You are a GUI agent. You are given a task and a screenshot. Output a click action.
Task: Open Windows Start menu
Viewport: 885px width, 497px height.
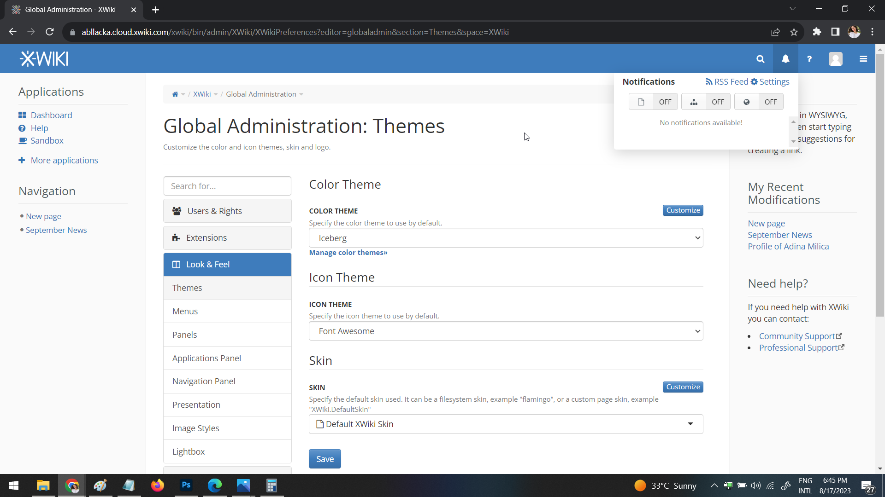click(x=14, y=485)
